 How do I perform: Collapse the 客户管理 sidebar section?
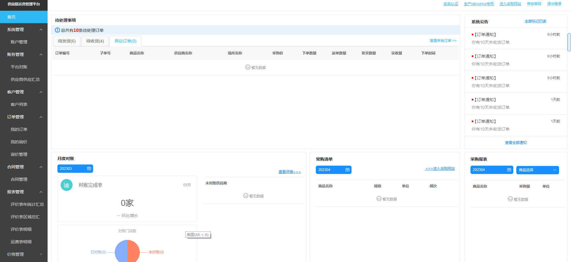point(41,92)
